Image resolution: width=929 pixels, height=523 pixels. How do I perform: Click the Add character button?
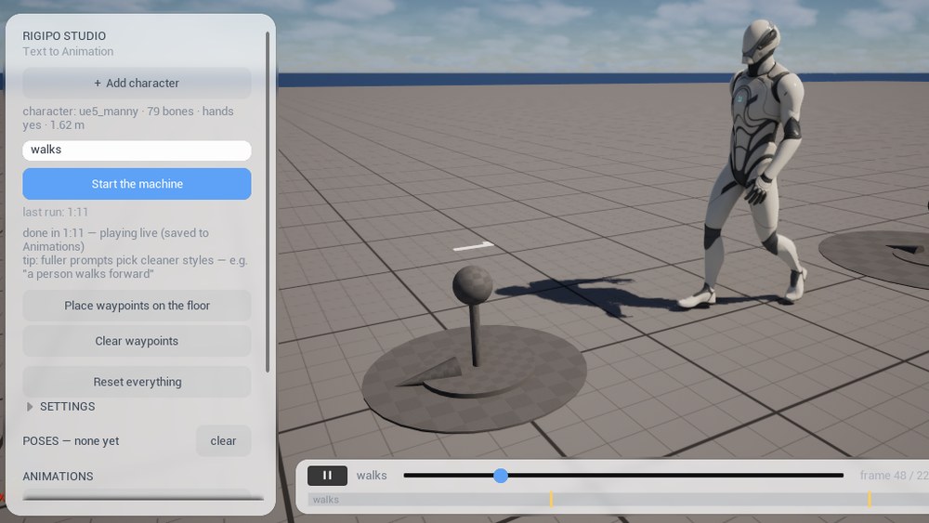[x=137, y=83]
